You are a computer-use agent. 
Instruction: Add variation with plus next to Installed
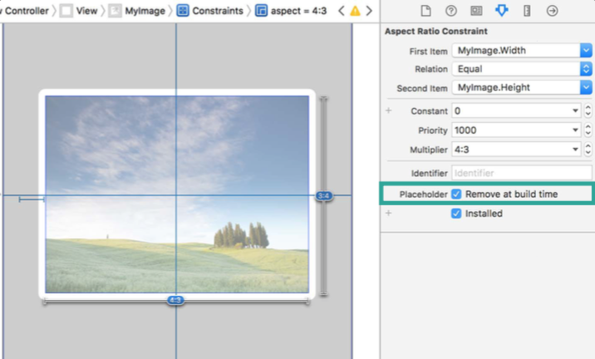[x=389, y=213]
